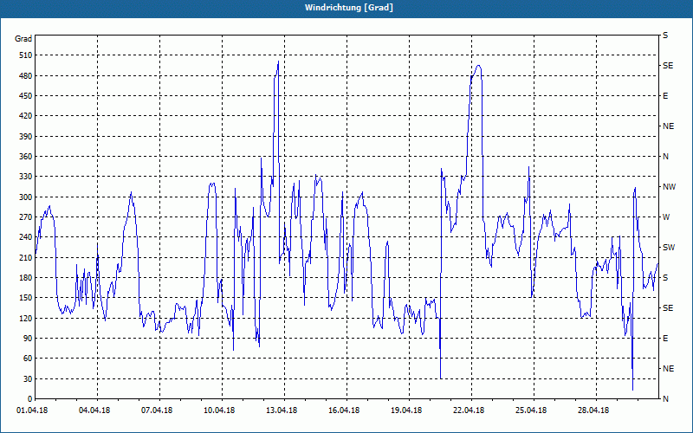Screen dimensions: 693x433
Task: Select the 390 degree axis label
Action: click(26, 137)
